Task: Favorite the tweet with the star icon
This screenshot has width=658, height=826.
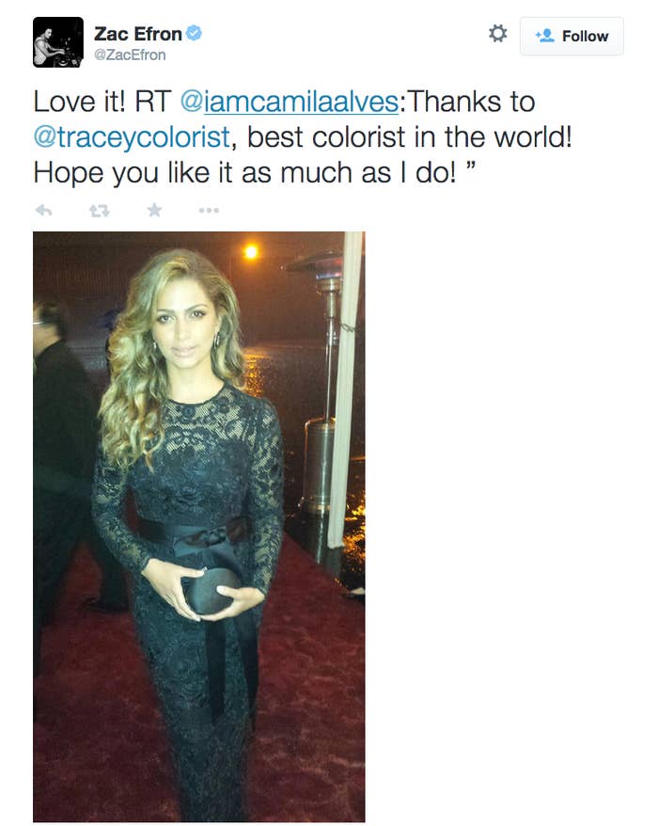Action: (154, 210)
